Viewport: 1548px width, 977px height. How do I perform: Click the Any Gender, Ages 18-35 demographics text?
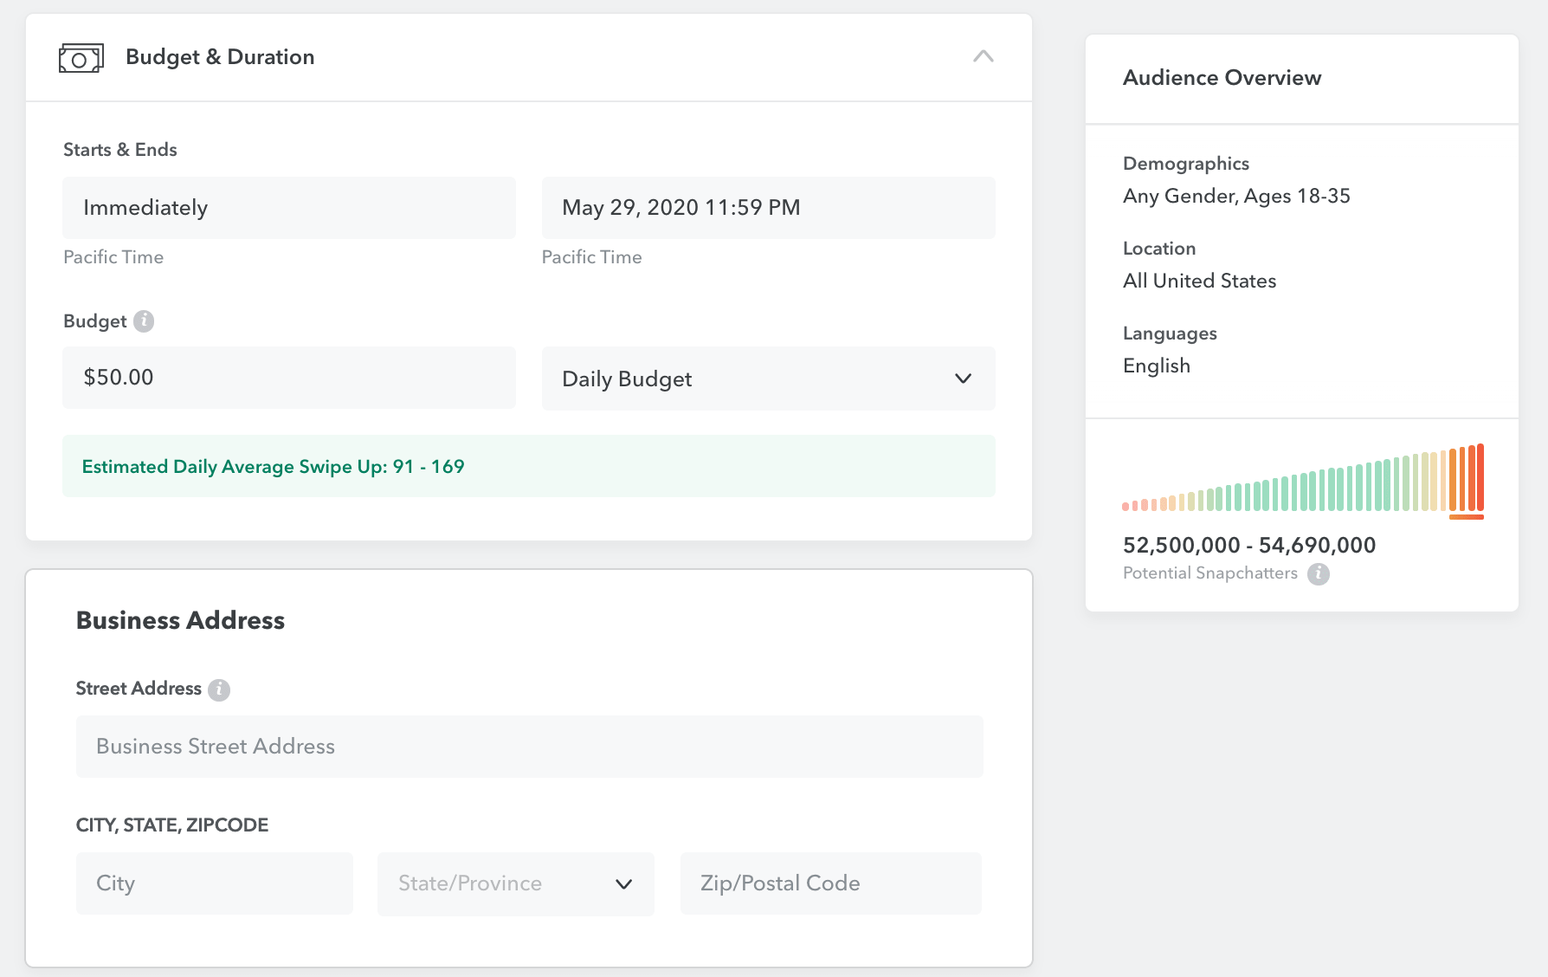(x=1235, y=196)
